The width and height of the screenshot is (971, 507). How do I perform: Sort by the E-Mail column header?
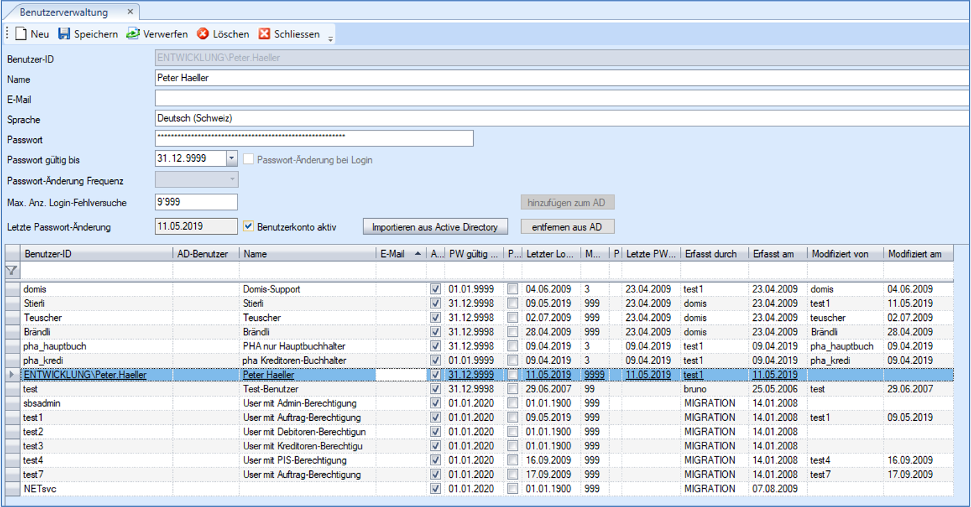point(393,254)
